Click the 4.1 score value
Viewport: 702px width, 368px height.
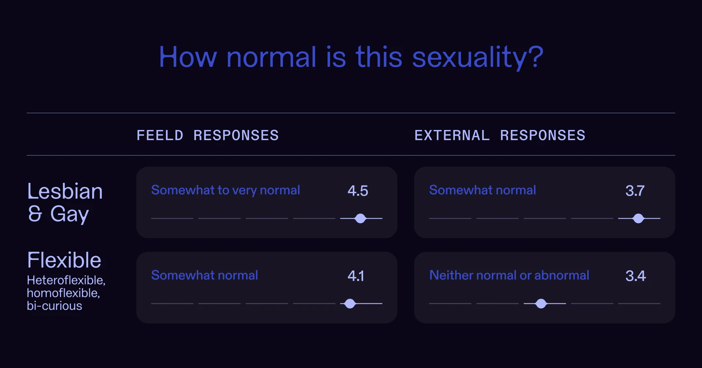(x=356, y=276)
